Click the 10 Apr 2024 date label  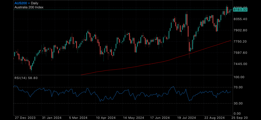tap(105, 118)
